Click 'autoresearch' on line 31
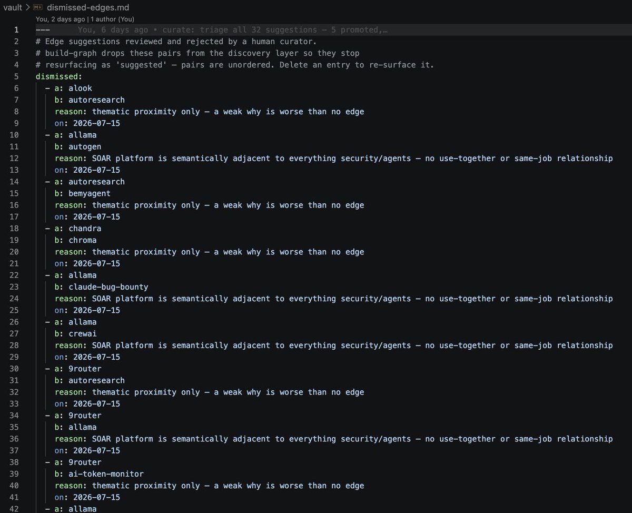Image resolution: width=632 pixels, height=513 pixels. click(96, 380)
